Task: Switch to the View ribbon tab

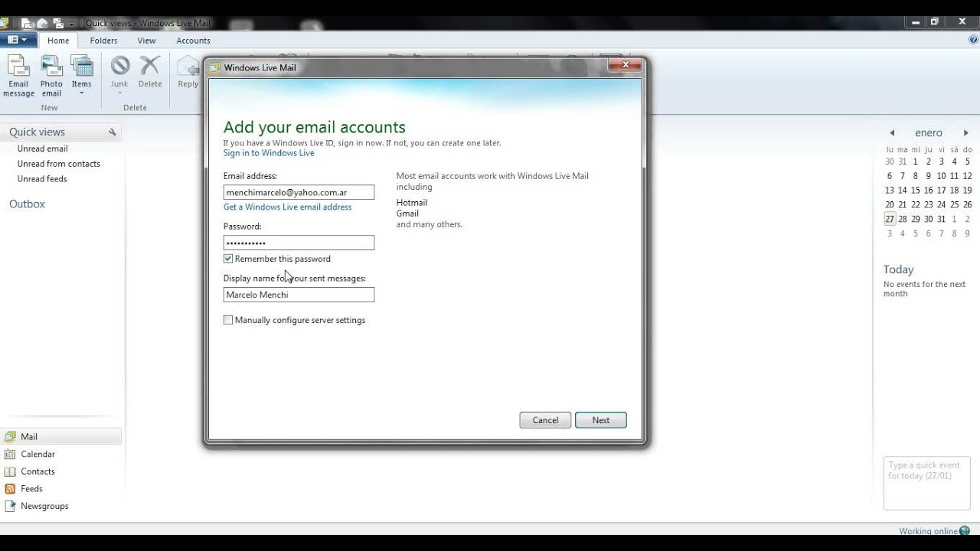Action: pyautogui.click(x=146, y=41)
